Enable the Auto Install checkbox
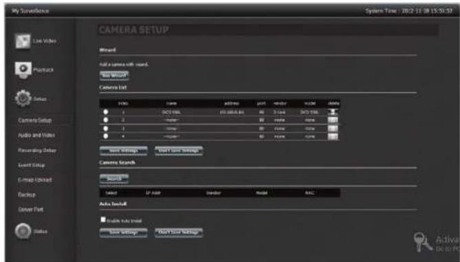 click(x=103, y=219)
